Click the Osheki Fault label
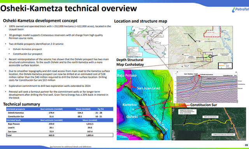 [161, 123]
